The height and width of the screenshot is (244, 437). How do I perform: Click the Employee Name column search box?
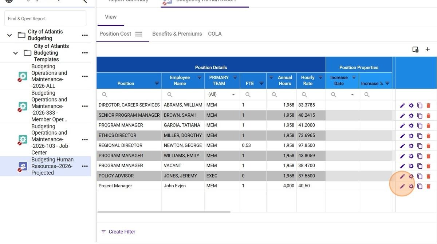183,95
